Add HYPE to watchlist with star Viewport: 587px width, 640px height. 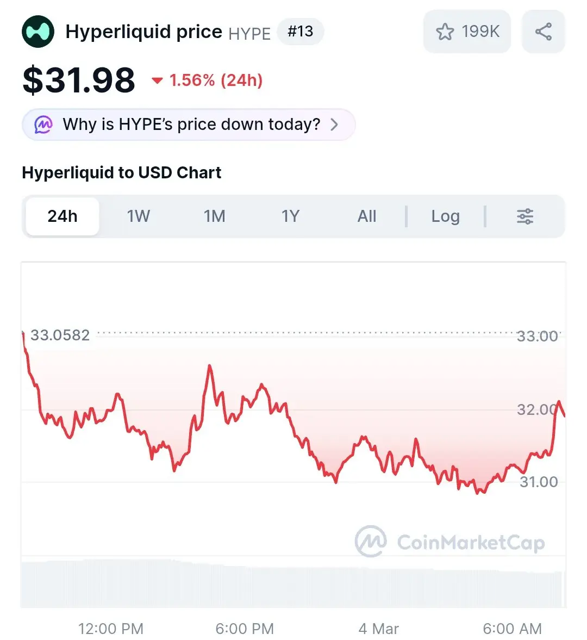(x=445, y=32)
